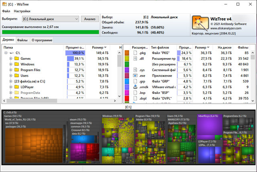Expand the Users folder node

(x=10, y=75)
